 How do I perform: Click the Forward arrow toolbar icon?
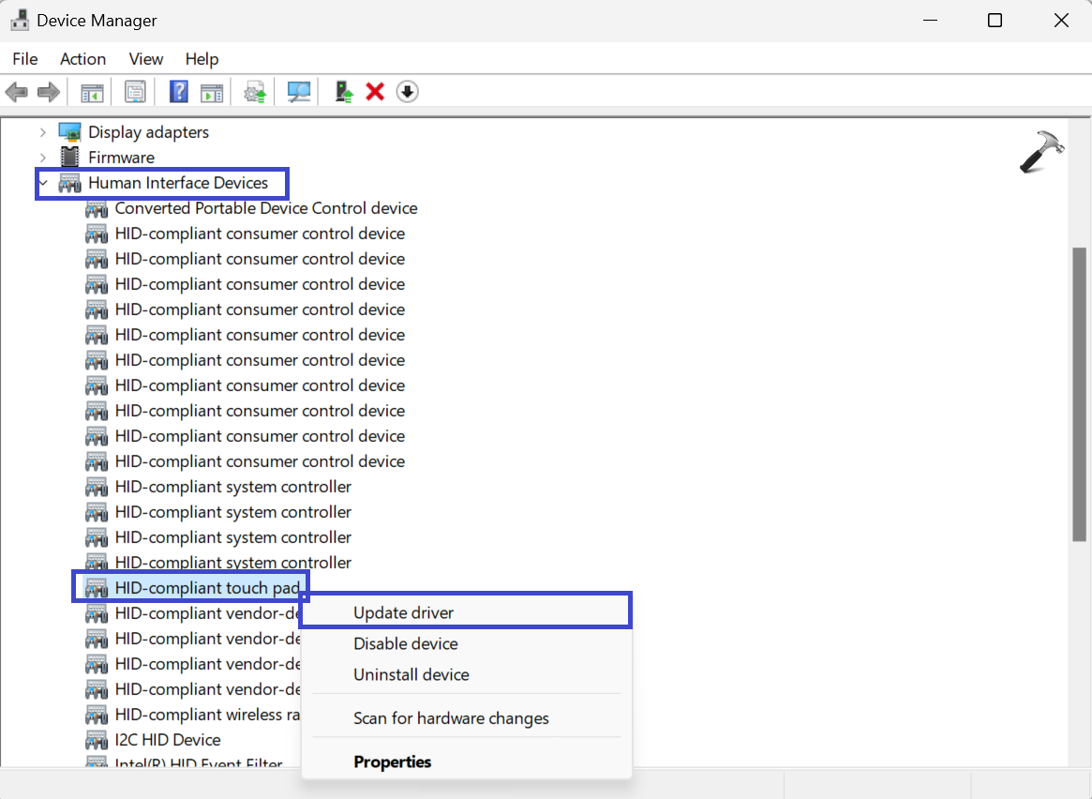[x=48, y=92]
